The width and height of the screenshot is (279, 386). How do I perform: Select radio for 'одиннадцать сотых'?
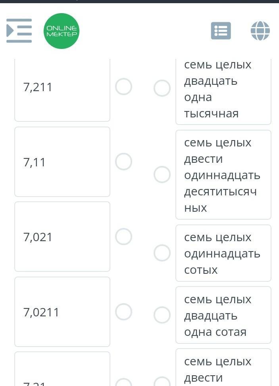pyautogui.click(x=162, y=253)
